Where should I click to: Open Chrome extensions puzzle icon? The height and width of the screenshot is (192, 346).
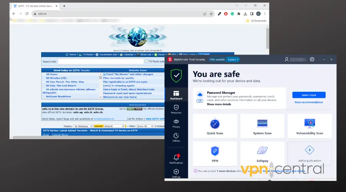(239, 14)
